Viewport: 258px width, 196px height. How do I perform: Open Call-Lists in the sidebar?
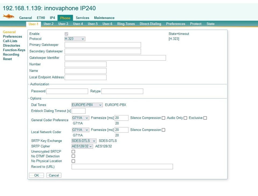(10, 41)
